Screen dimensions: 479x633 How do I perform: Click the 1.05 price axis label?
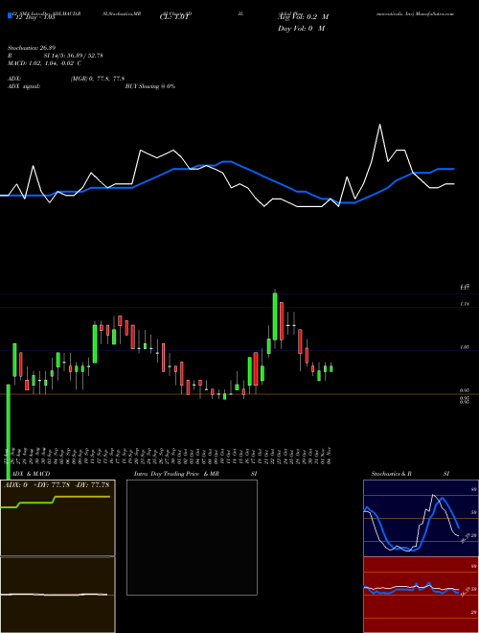(x=464, y=347)
